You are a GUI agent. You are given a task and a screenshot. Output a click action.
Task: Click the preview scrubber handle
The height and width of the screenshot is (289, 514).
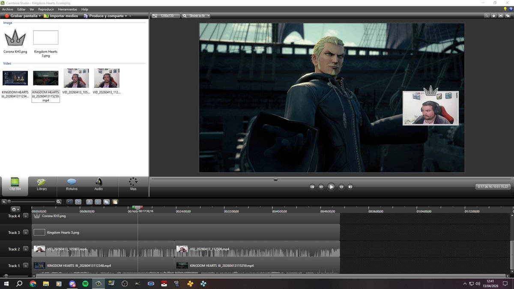[275, 179]
